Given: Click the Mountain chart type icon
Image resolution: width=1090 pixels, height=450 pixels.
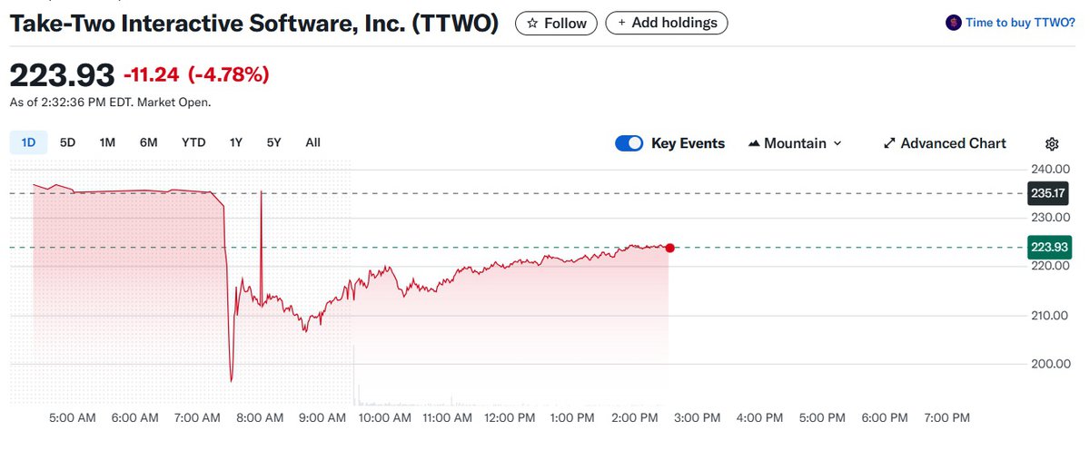Looking at the screenshot, I should point(753,143).
